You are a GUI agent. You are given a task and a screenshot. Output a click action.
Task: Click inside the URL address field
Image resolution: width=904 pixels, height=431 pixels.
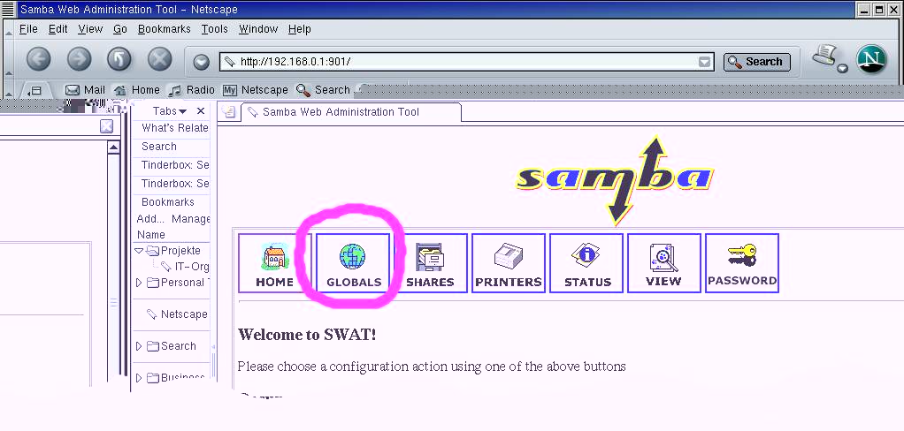pyautogui.click(x=460, y=62)
